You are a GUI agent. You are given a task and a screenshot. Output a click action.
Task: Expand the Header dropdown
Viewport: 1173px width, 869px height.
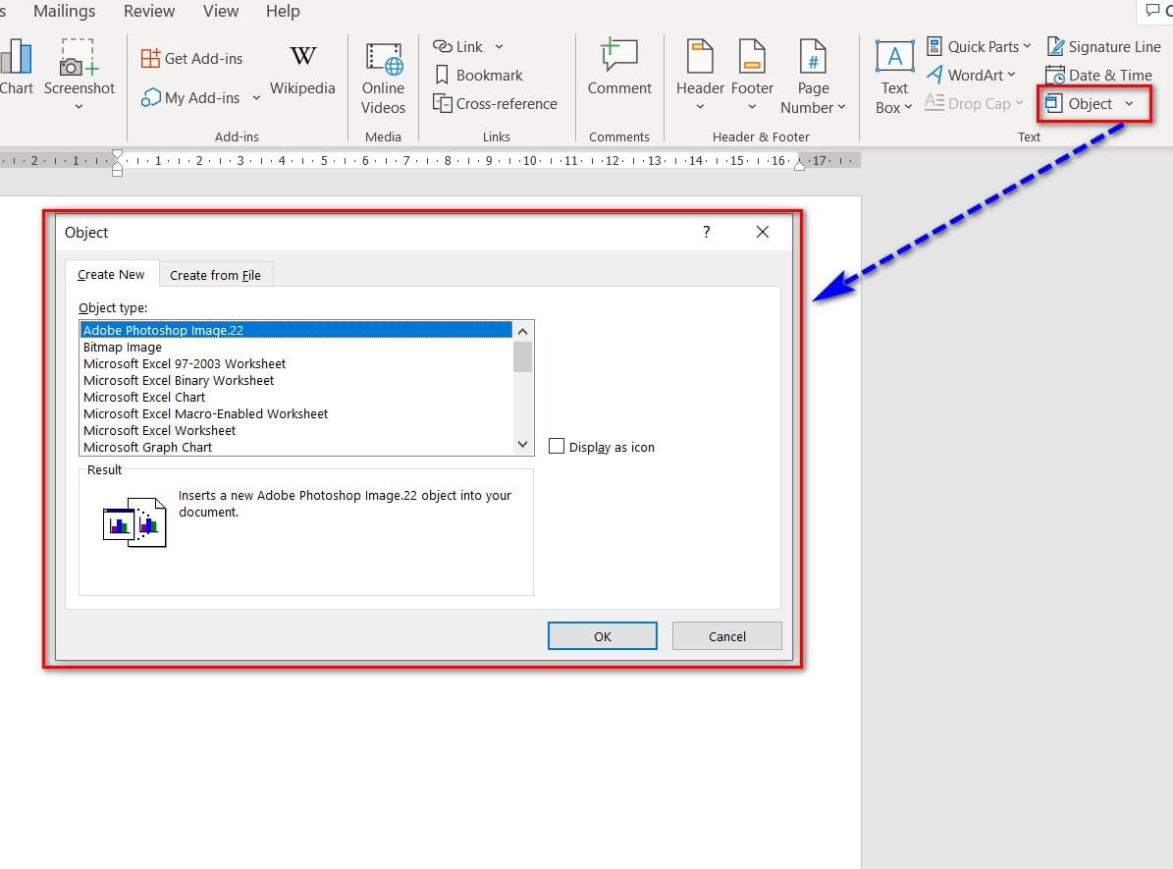tap(700, 108)
